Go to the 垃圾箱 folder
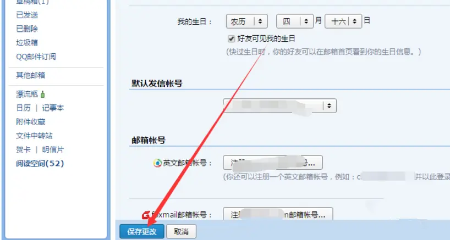The image size is (450, 240). coord(27,43)
